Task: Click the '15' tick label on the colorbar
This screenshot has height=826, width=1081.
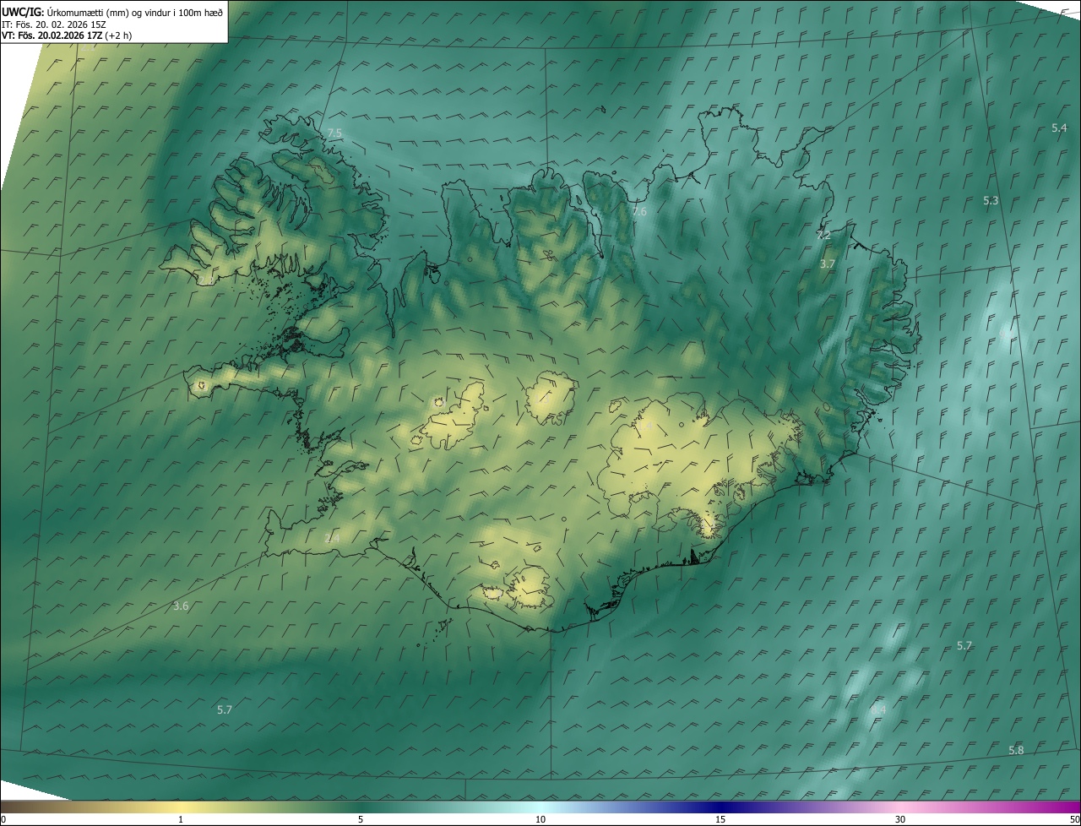Action: [x=720, y=819]
